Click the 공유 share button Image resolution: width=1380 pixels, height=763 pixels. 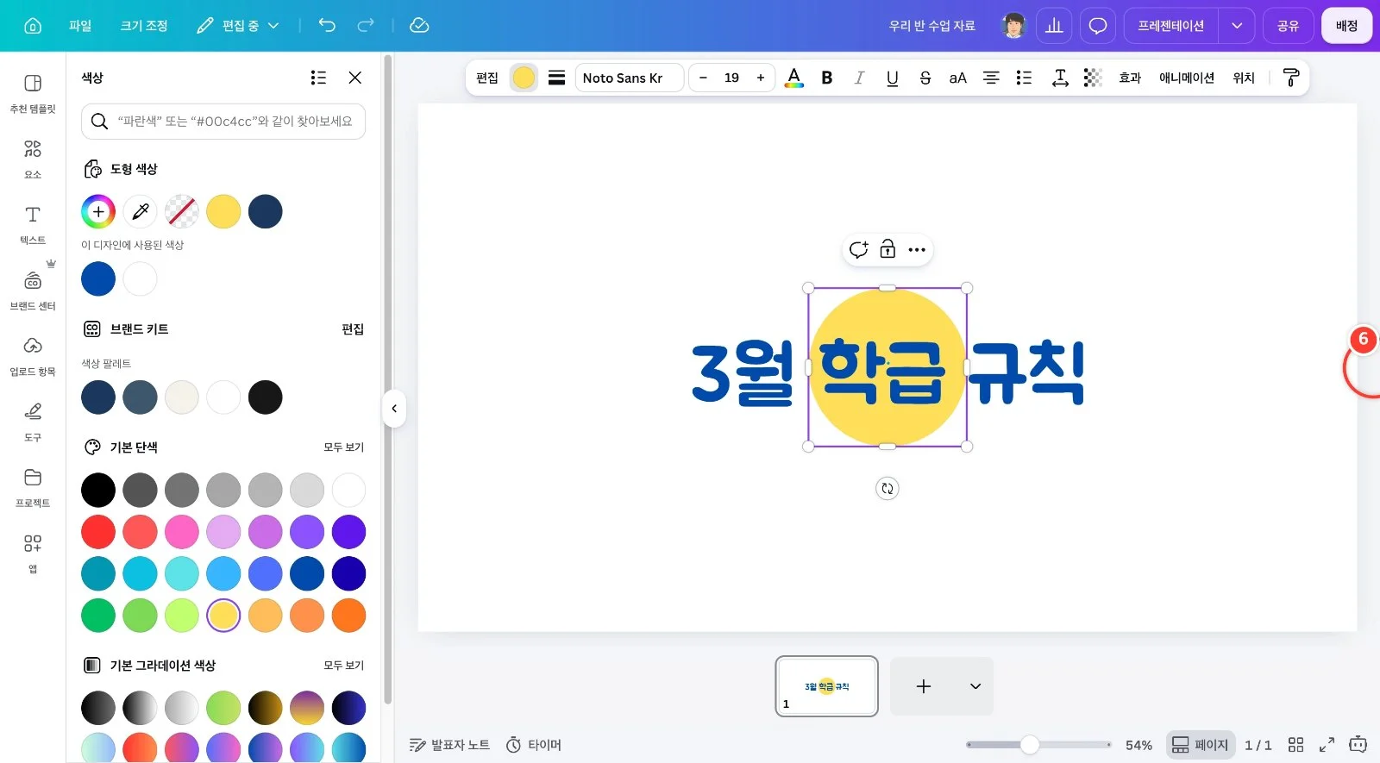1288,26
